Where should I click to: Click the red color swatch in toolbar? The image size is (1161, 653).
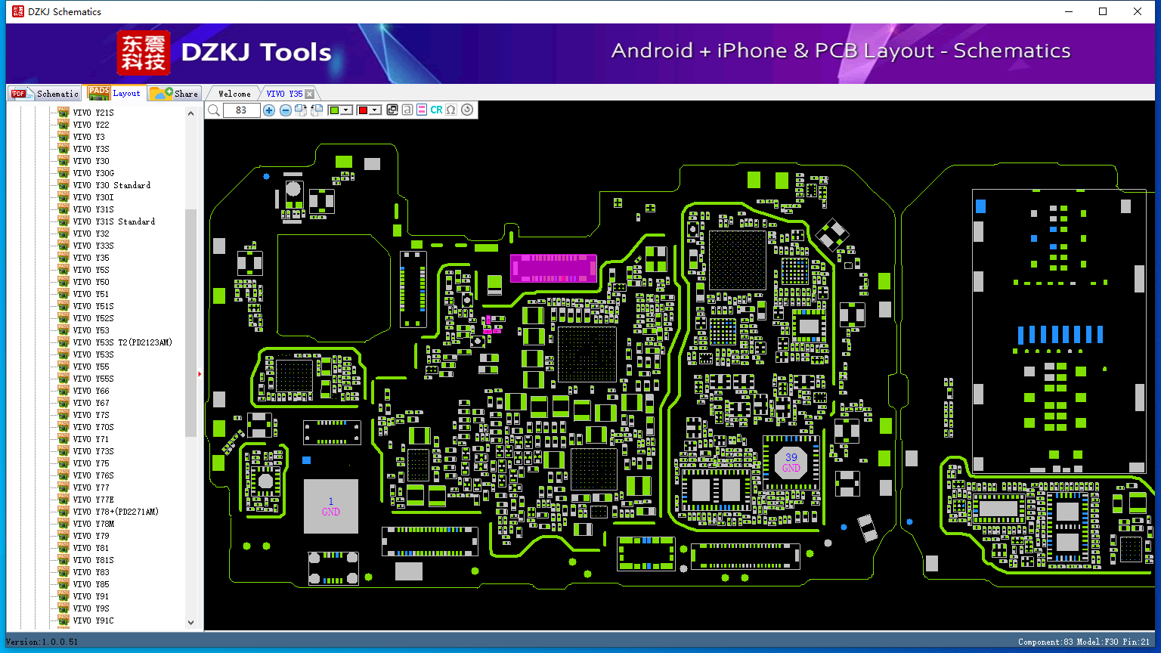tap(363, 110)
